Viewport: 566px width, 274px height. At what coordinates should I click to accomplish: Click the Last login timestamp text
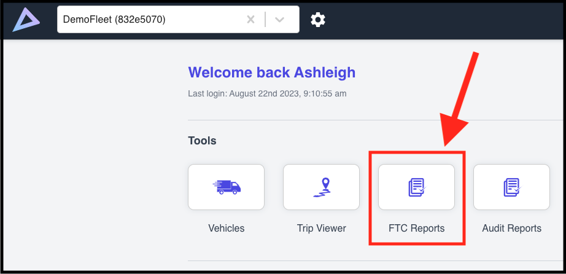coord(267,94)
